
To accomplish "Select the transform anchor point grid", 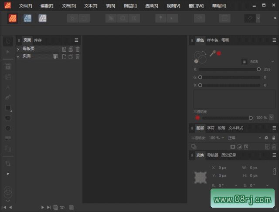I will 201,177.
